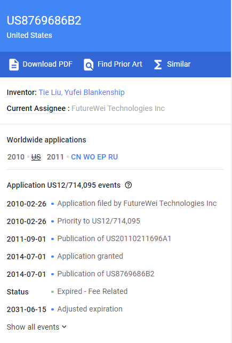Open inventor Yufei Blankenship link

pyautogui.click(x=94, y=92)
